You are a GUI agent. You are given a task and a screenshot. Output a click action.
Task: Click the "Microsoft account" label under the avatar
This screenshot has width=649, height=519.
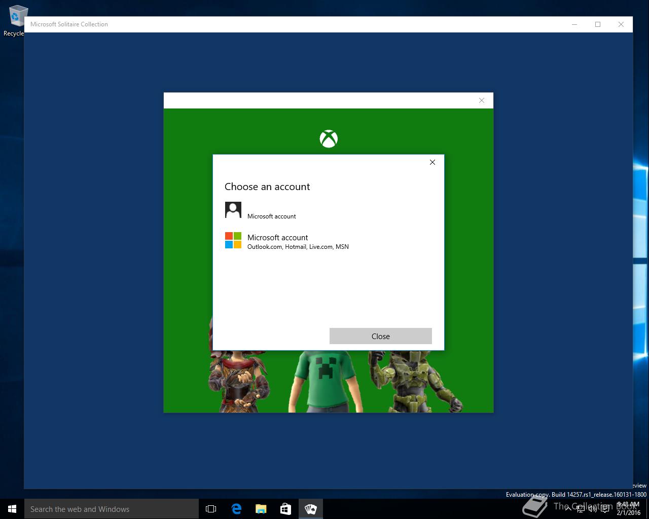(x=272, y=216)
